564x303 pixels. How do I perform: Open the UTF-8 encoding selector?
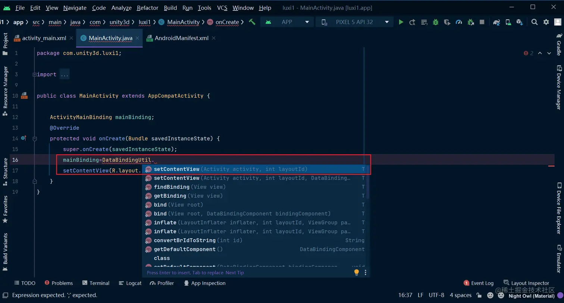[x=436, y=295]
